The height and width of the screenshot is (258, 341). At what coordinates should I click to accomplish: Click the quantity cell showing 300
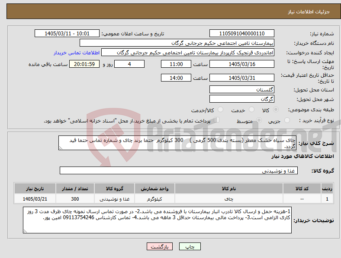(x=75, y=199)
